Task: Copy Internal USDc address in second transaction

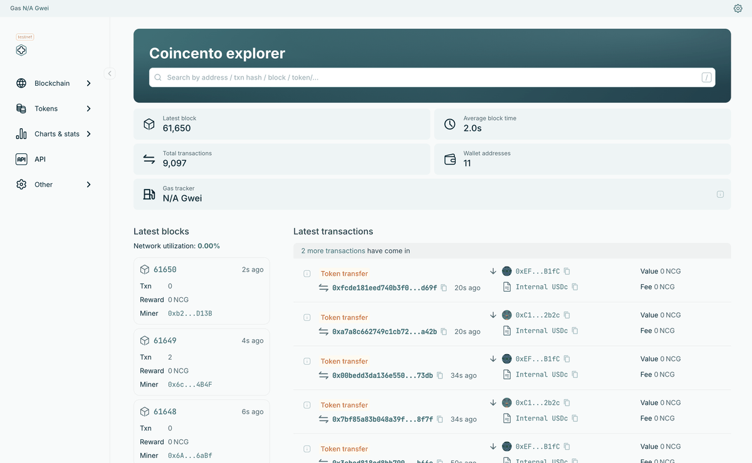Action: click(x=575, y=330)
